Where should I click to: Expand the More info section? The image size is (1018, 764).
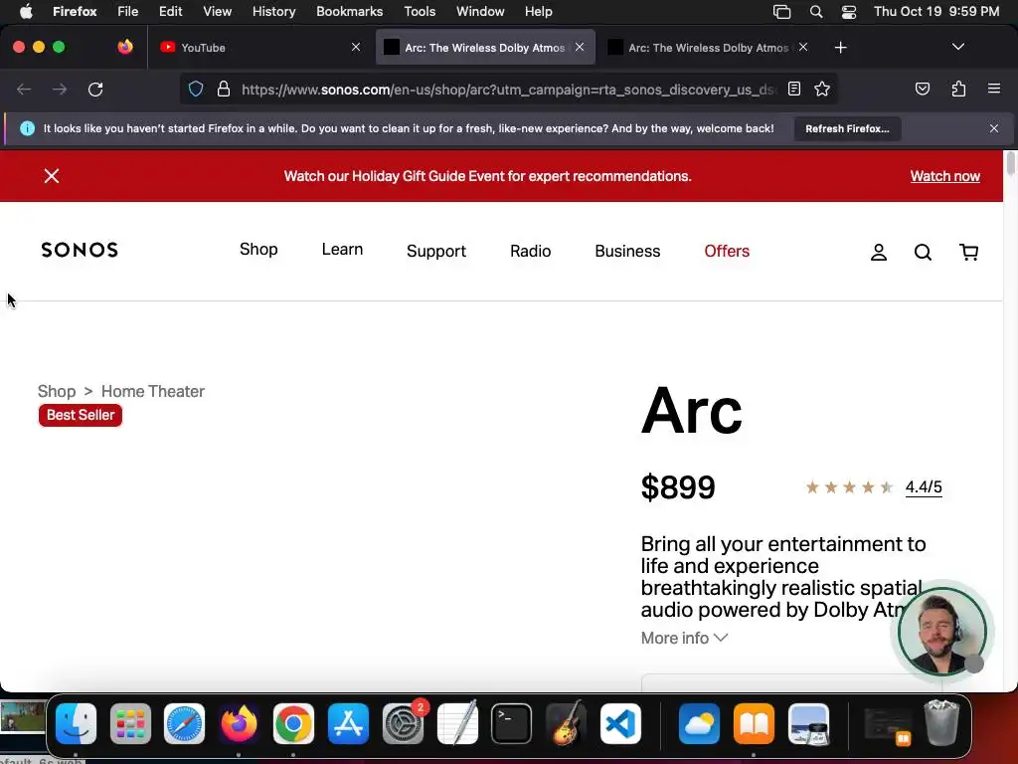pyautogui.click(x=684, y=638)
